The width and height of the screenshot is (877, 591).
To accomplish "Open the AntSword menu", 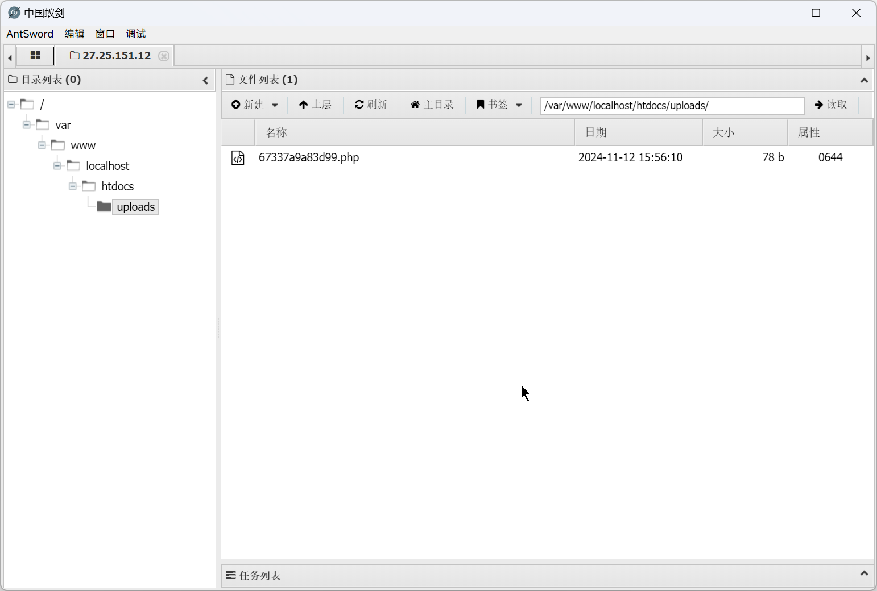I will coord(30,34).
